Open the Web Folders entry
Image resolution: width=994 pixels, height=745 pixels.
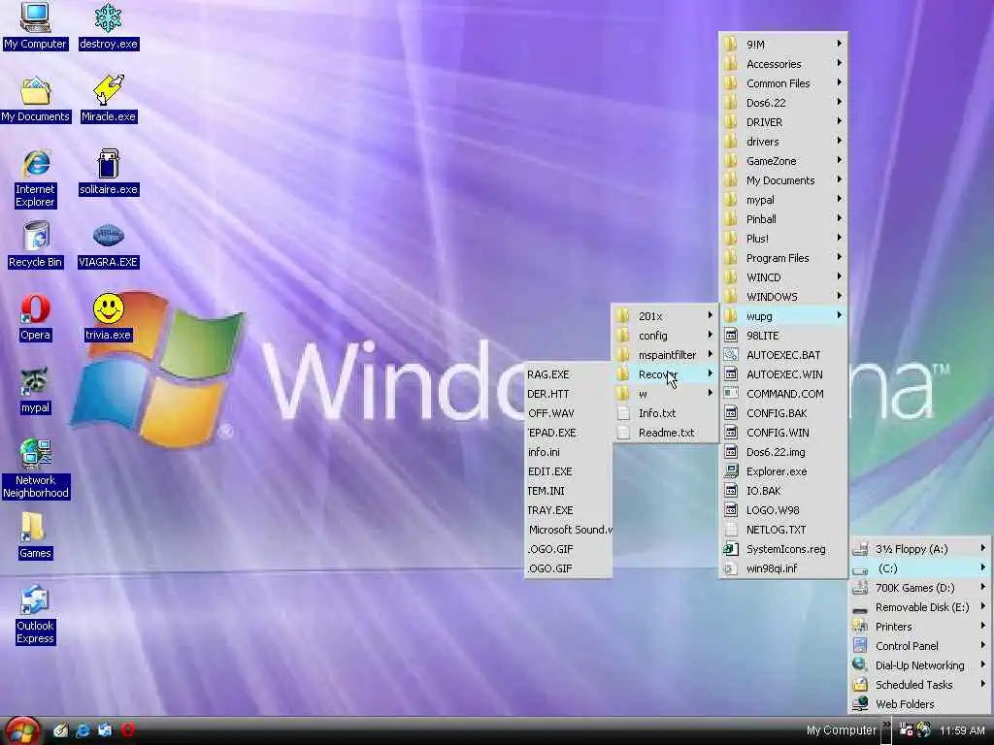[920, 704]
